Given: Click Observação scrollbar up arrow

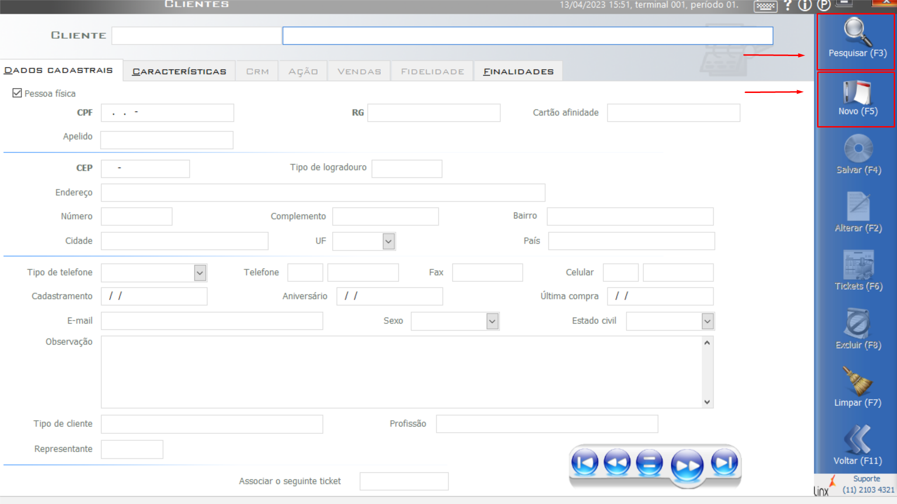Looking at the screenshot, I should pyautogui.click(x=707, y=343).
